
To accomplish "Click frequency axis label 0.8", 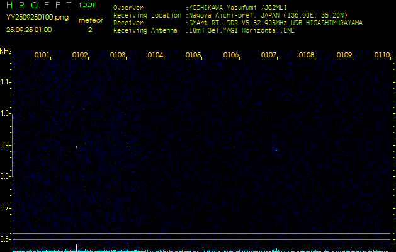I will click(x=4, y=176).
